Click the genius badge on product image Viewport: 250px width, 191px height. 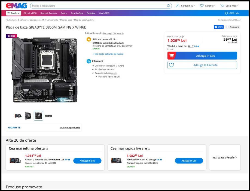click(x=11, y=36)
